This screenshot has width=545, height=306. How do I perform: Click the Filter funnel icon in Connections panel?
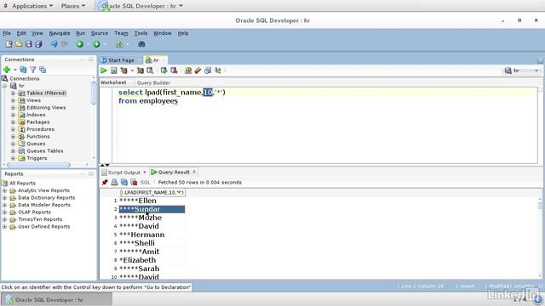32,70
